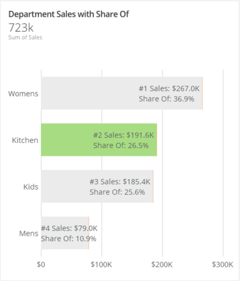Select the Kids axis label
The width and height of the screenshot is (240, 281).
coord(31,187)
